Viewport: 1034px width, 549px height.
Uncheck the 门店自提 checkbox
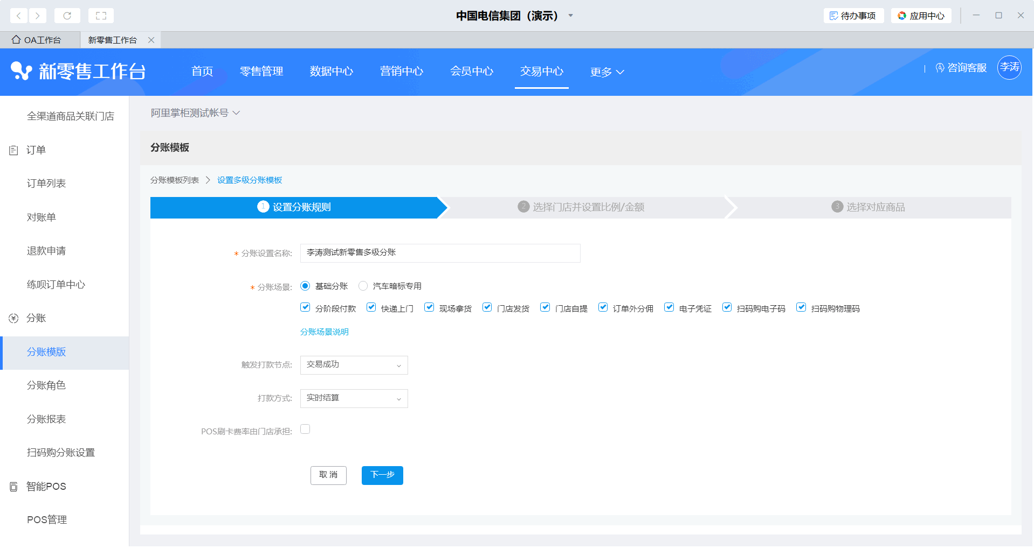tap(545, 307)
